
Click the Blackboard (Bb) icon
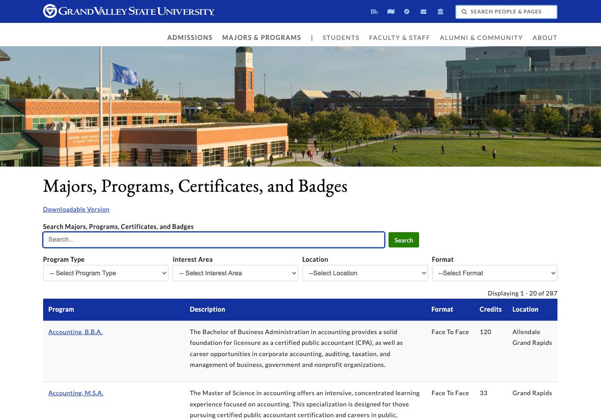[x=374, y=12]
